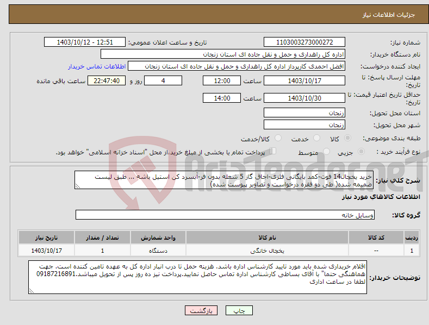This screenshot has width=429, height=325.
Task: Select the جزیی purchase type radio
Action: (361, 151)
